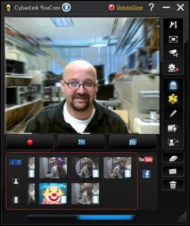Close the YouCam window
Screen dimensions: 190x226
coord(180,8)
